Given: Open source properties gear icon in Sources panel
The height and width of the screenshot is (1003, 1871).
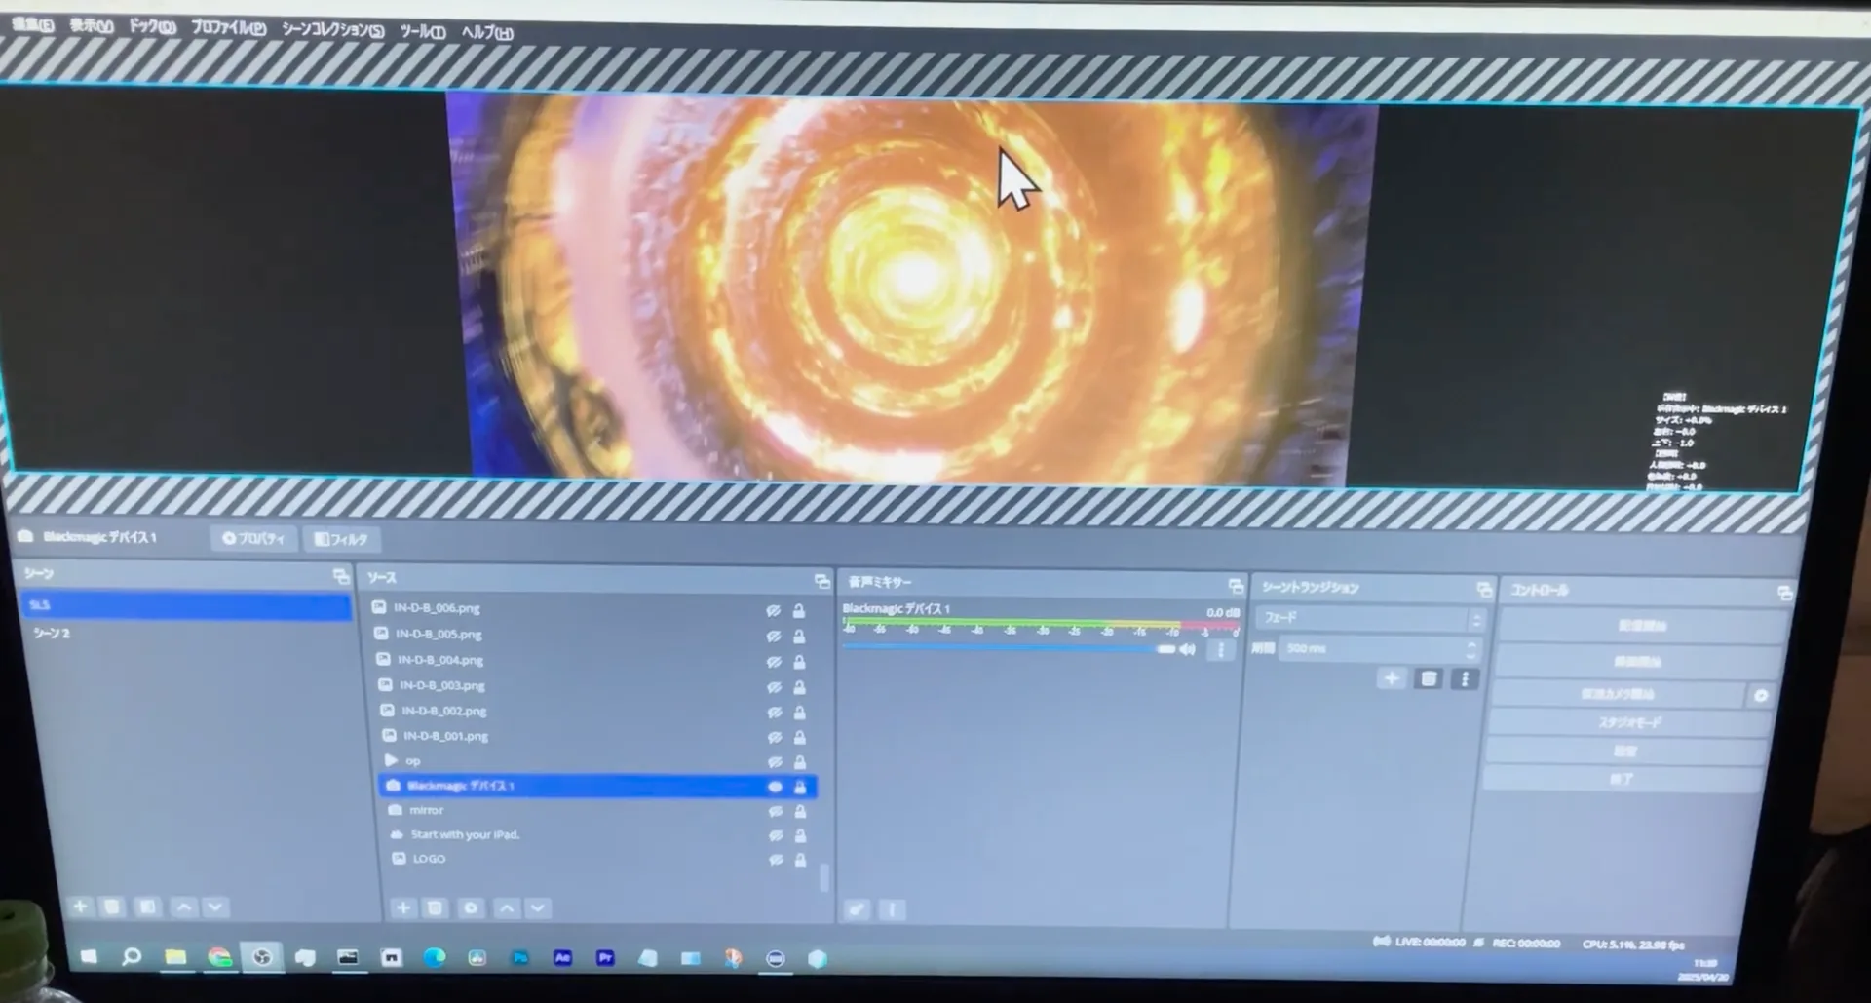Looking at the screenshot, I should click(x=471, y=907).
